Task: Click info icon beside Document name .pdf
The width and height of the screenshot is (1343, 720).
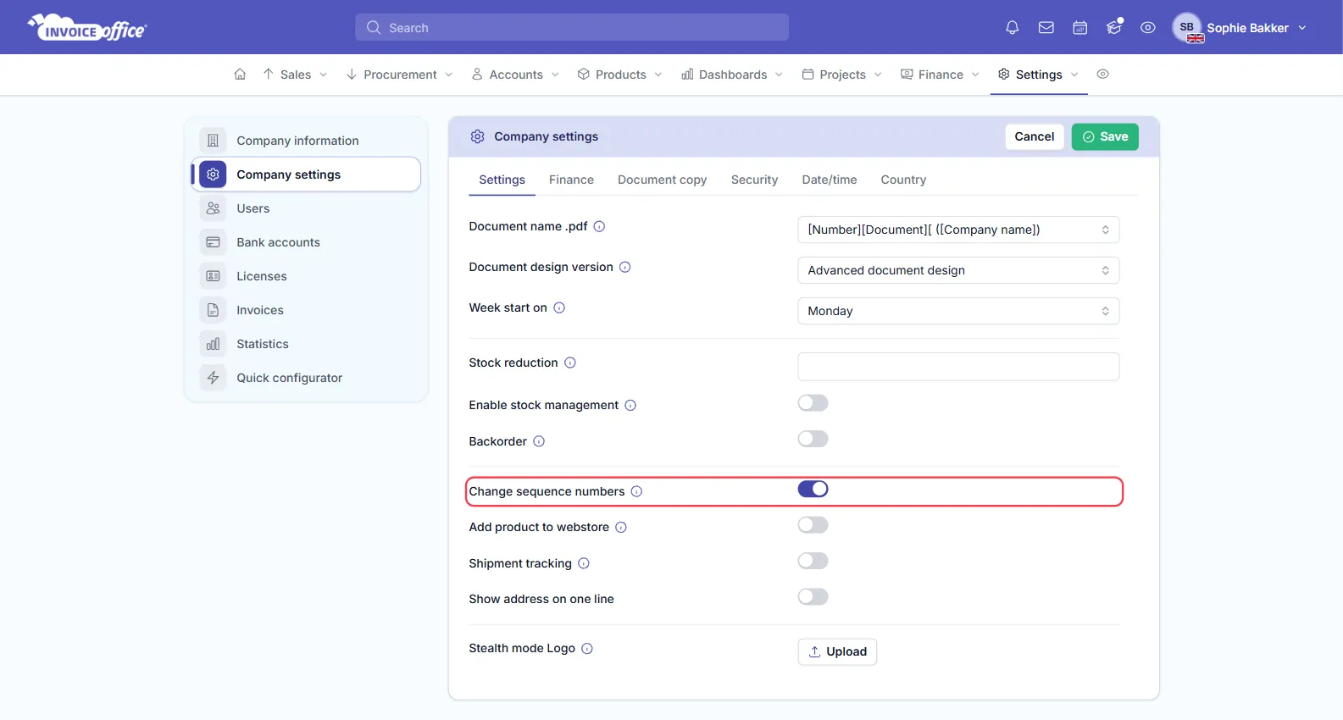Action: tap(599, 226)
